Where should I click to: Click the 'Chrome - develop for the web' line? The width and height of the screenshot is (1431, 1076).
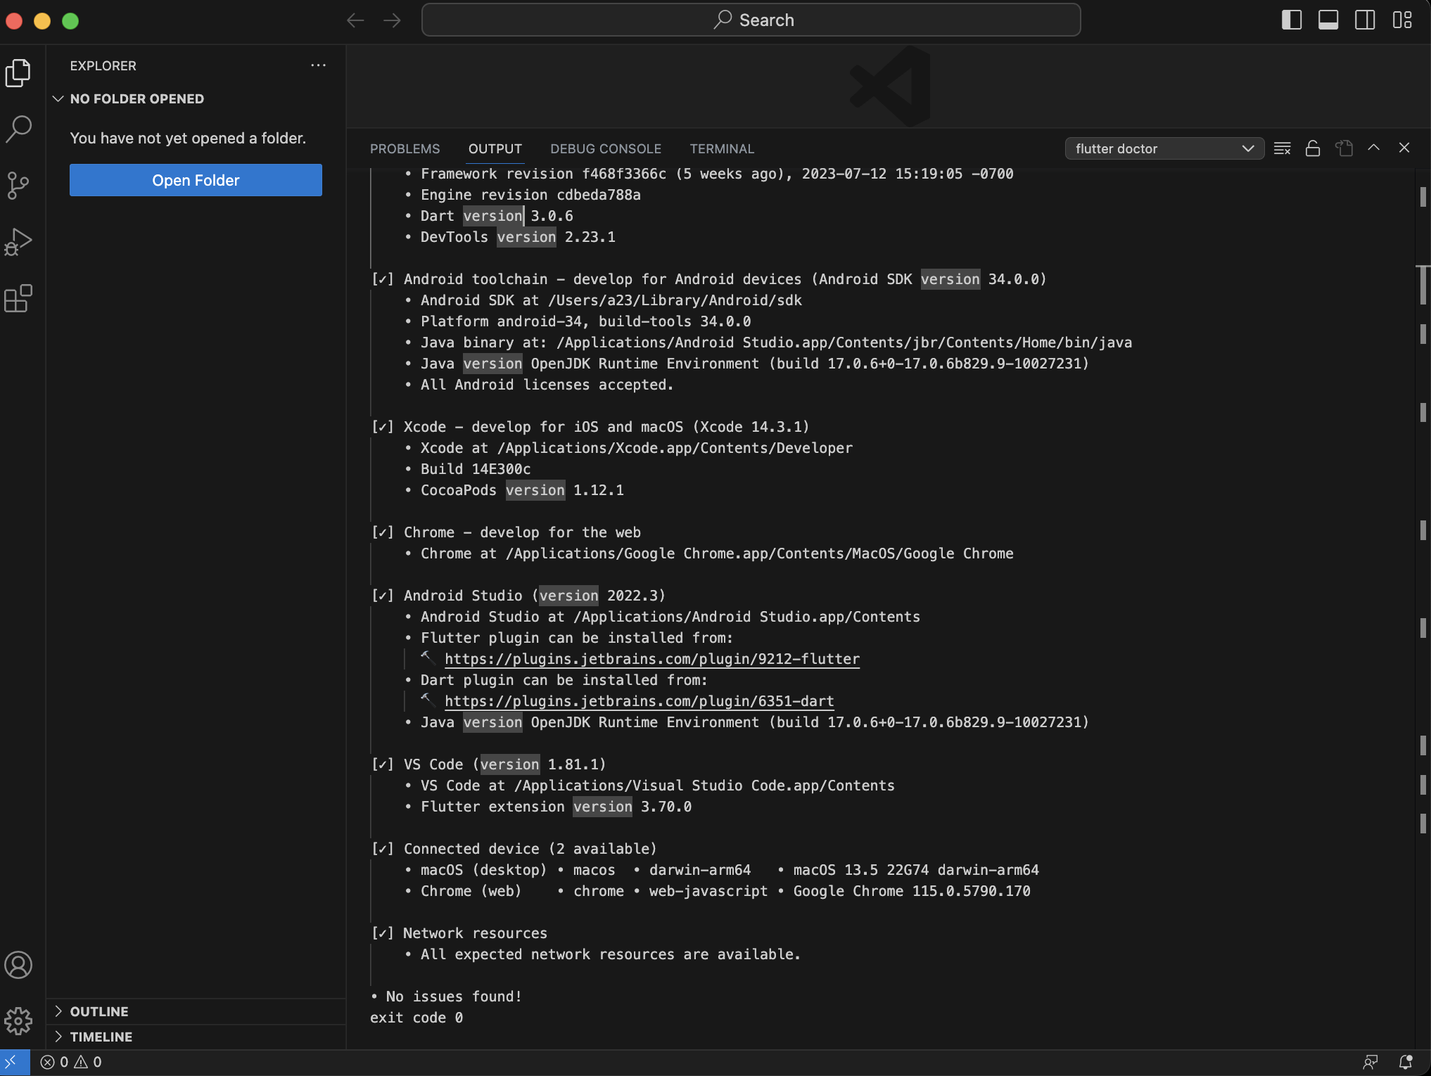point(506,532)
